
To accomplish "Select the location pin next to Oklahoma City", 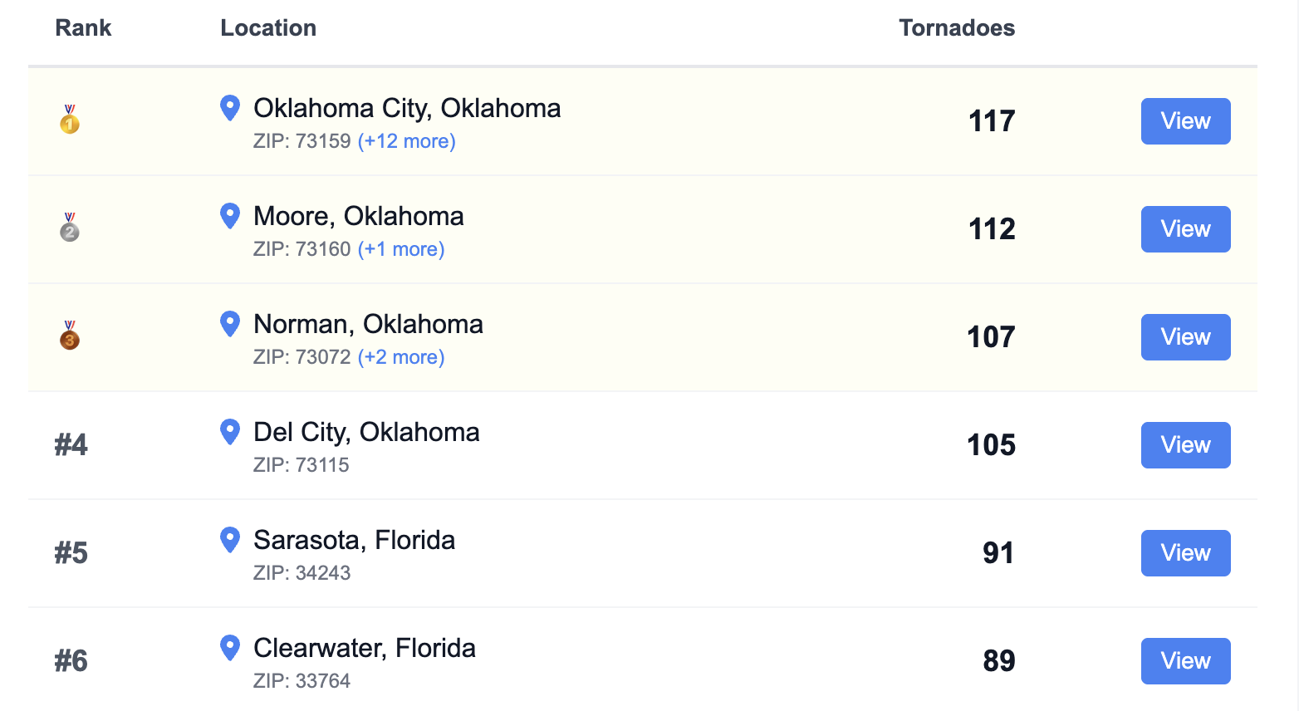I will [229, 108].
